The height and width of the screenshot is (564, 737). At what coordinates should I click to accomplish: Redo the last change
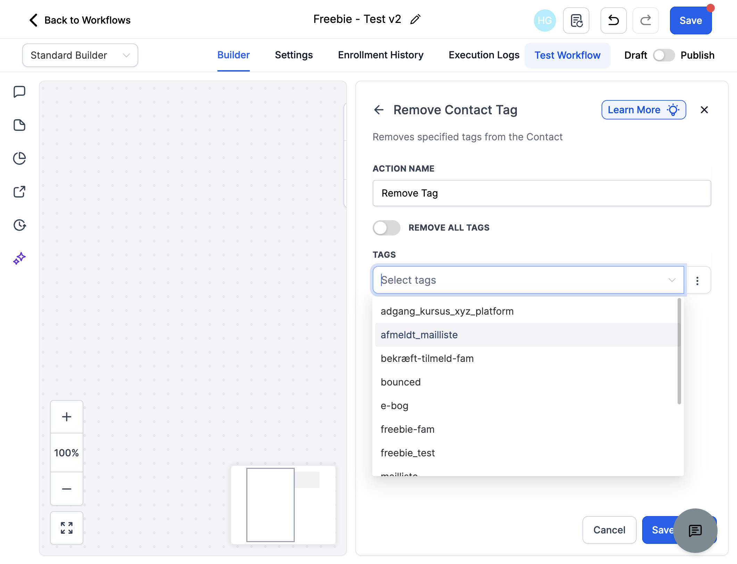pyautogui.click(x=646, y=20)
